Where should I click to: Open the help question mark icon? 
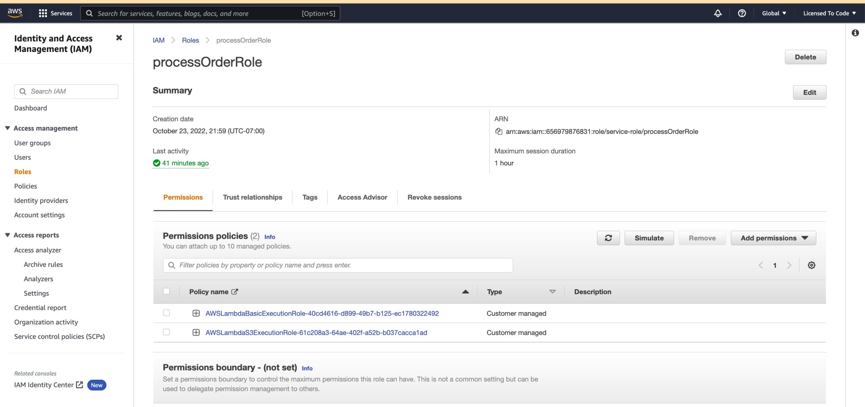tap(742, 13)
